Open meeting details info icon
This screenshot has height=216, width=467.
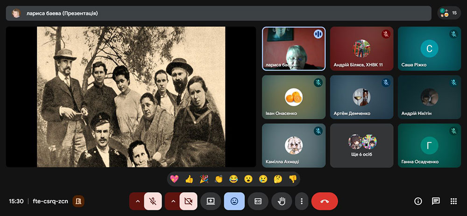click(x=418, y=201)
